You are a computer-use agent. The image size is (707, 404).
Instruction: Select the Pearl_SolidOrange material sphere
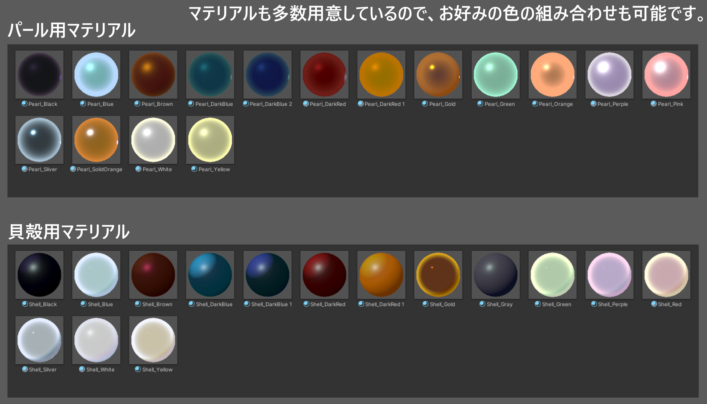(x=96, y=139)
